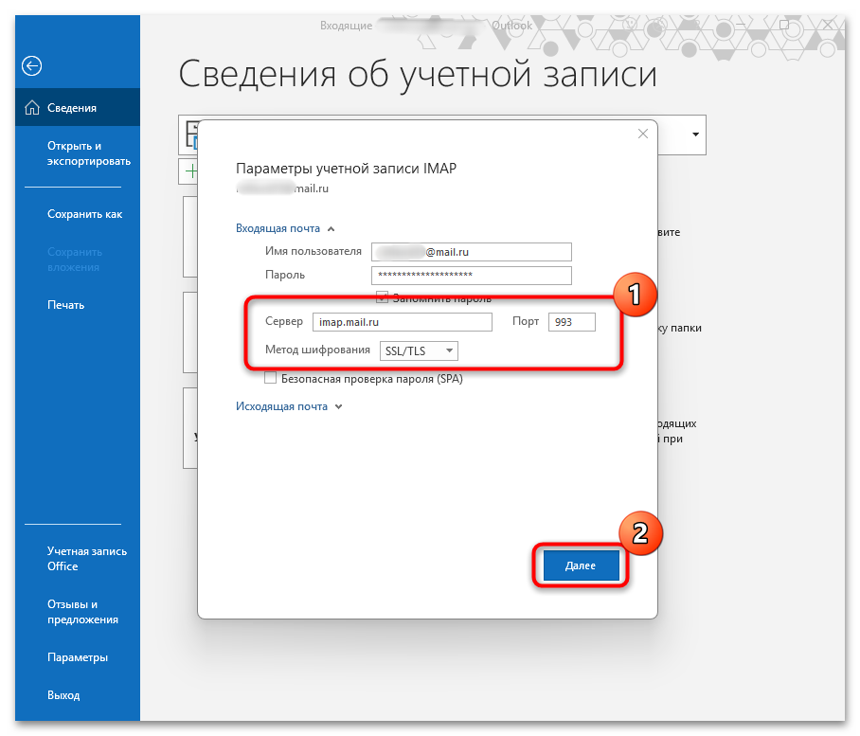
Task: Collapse the Входящая почта section
Action: 285,228
